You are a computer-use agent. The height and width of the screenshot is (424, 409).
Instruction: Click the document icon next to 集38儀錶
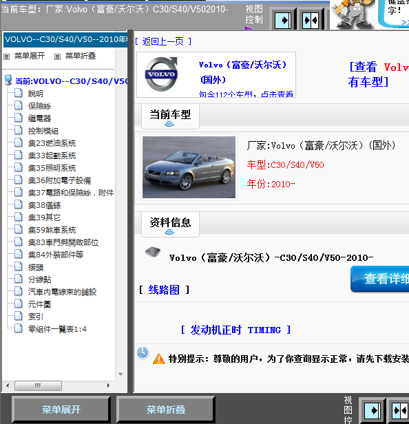19,204
